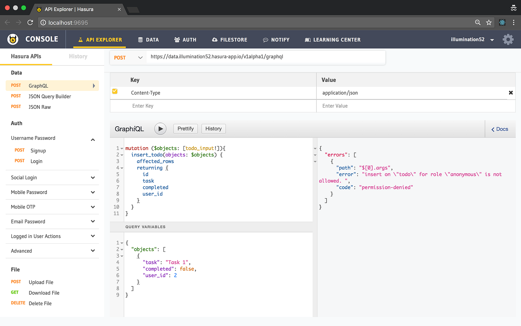
Task: Click inside the request URL field
Action: tap(260, 57)
